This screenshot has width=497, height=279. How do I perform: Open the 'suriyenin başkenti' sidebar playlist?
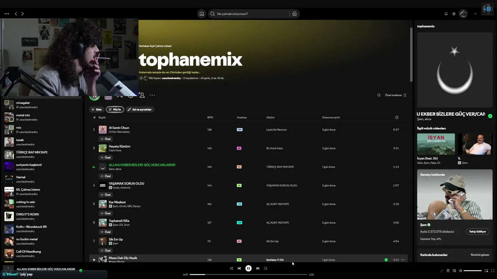coord(42,167)
